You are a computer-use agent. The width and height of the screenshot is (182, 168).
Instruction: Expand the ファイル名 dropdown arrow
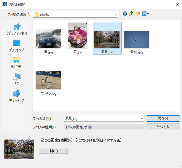click(x=142, y=118)
